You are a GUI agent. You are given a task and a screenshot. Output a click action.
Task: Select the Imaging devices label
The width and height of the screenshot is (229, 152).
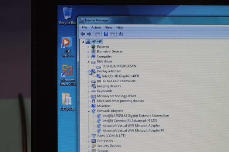(109, 86)
